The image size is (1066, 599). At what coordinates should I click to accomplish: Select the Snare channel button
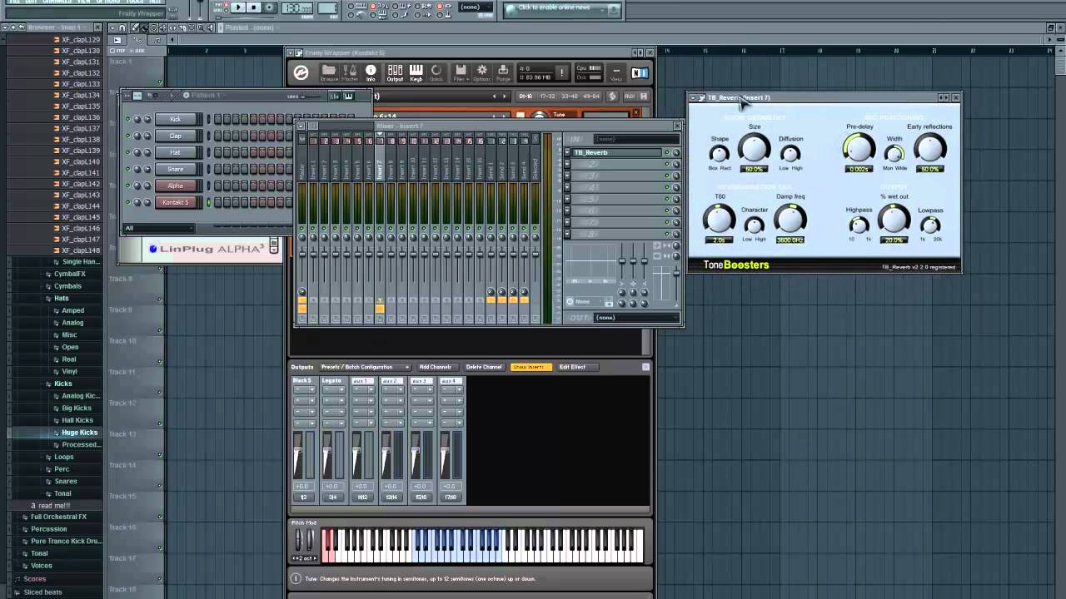(x=175, y=169)
